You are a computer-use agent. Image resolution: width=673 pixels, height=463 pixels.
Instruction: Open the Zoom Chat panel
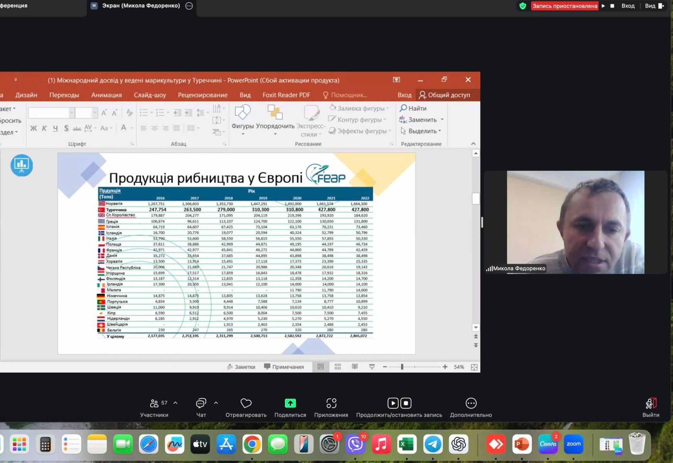201,404
